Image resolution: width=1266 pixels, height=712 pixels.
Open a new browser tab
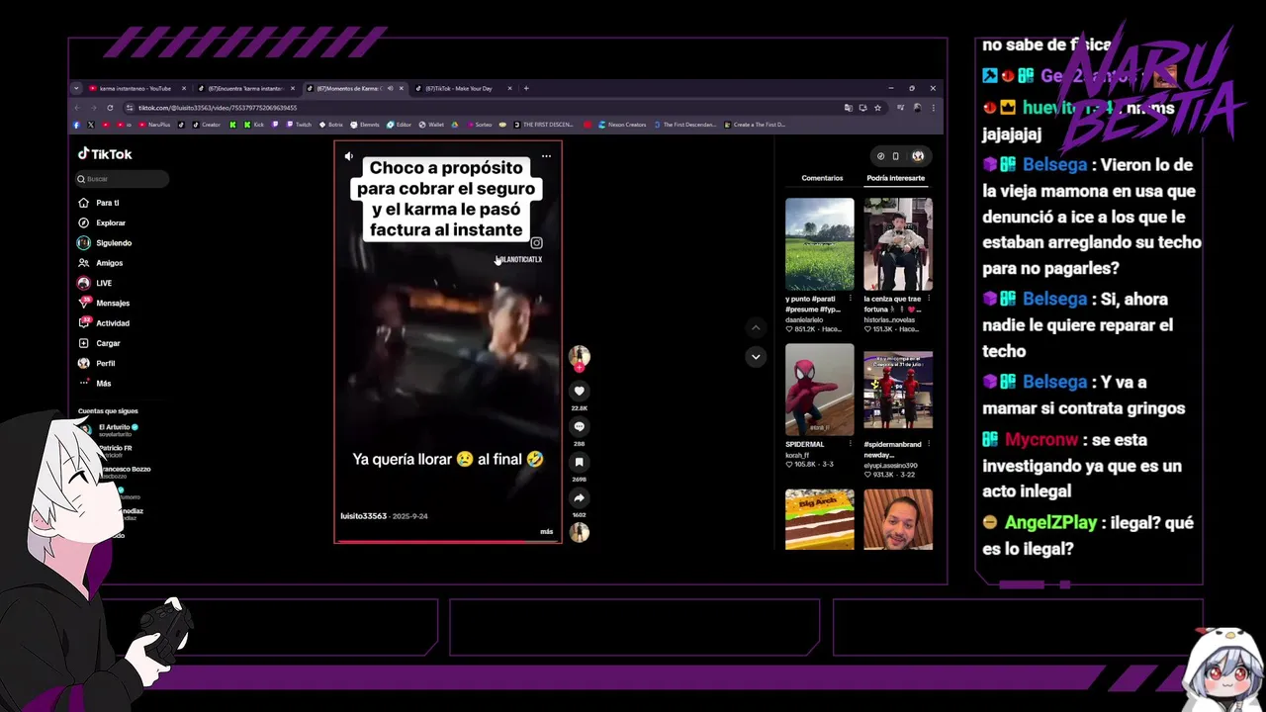(526, 88)
